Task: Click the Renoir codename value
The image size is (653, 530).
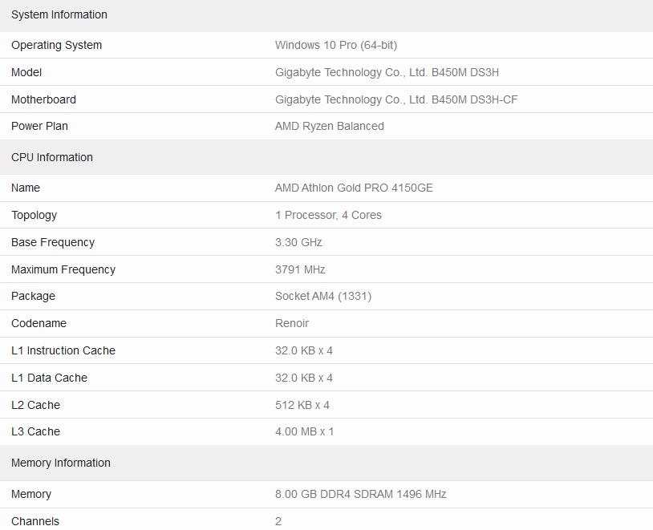Action: click(292, 323)
